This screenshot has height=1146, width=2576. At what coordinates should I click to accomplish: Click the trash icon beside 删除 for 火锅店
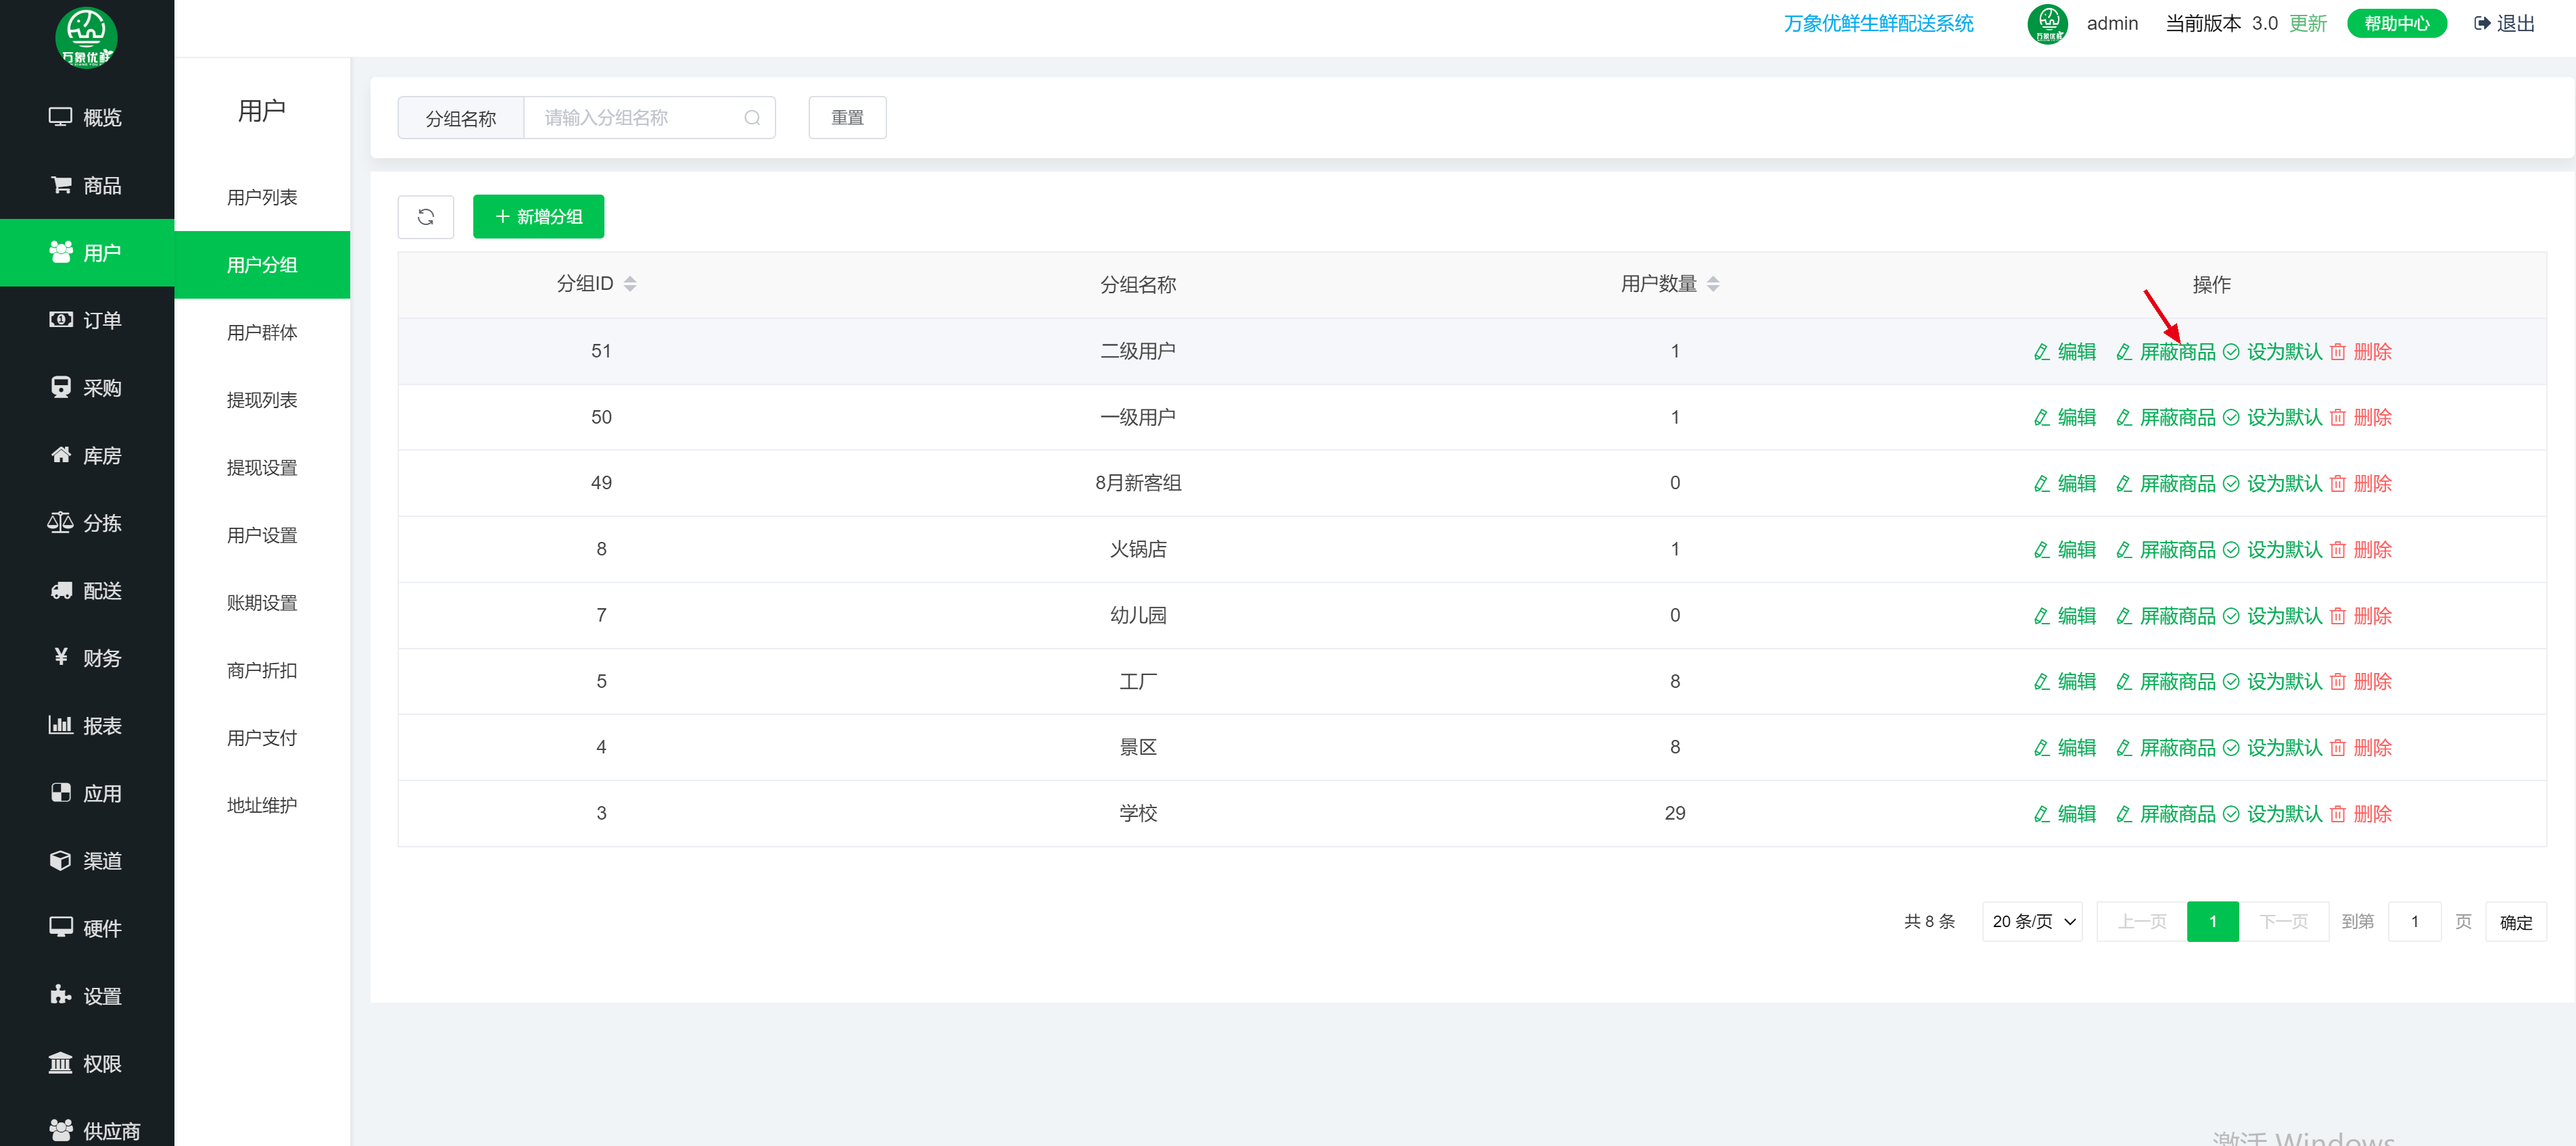point(2337,549)
